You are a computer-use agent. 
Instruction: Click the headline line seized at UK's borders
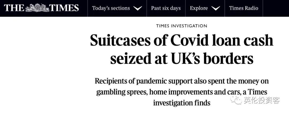pos(181,59)
